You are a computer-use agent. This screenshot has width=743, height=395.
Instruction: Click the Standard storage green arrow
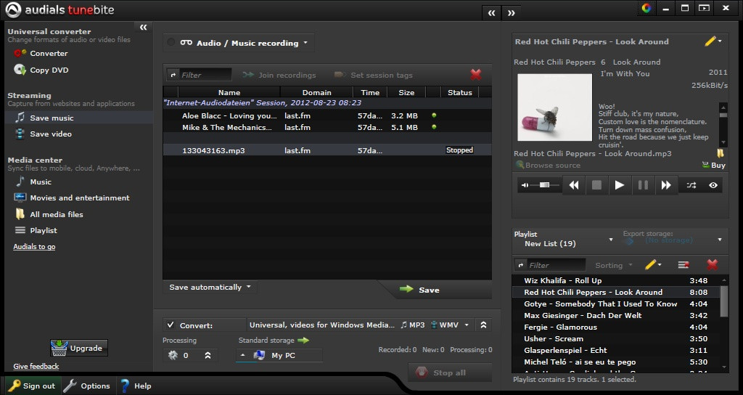303,340
